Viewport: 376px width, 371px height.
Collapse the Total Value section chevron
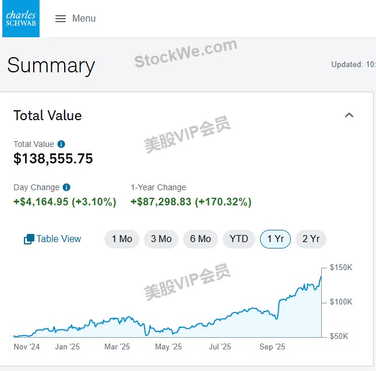point(349,115)
